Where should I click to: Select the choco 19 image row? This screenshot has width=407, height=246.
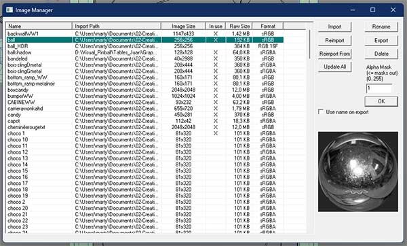[144, 196]
